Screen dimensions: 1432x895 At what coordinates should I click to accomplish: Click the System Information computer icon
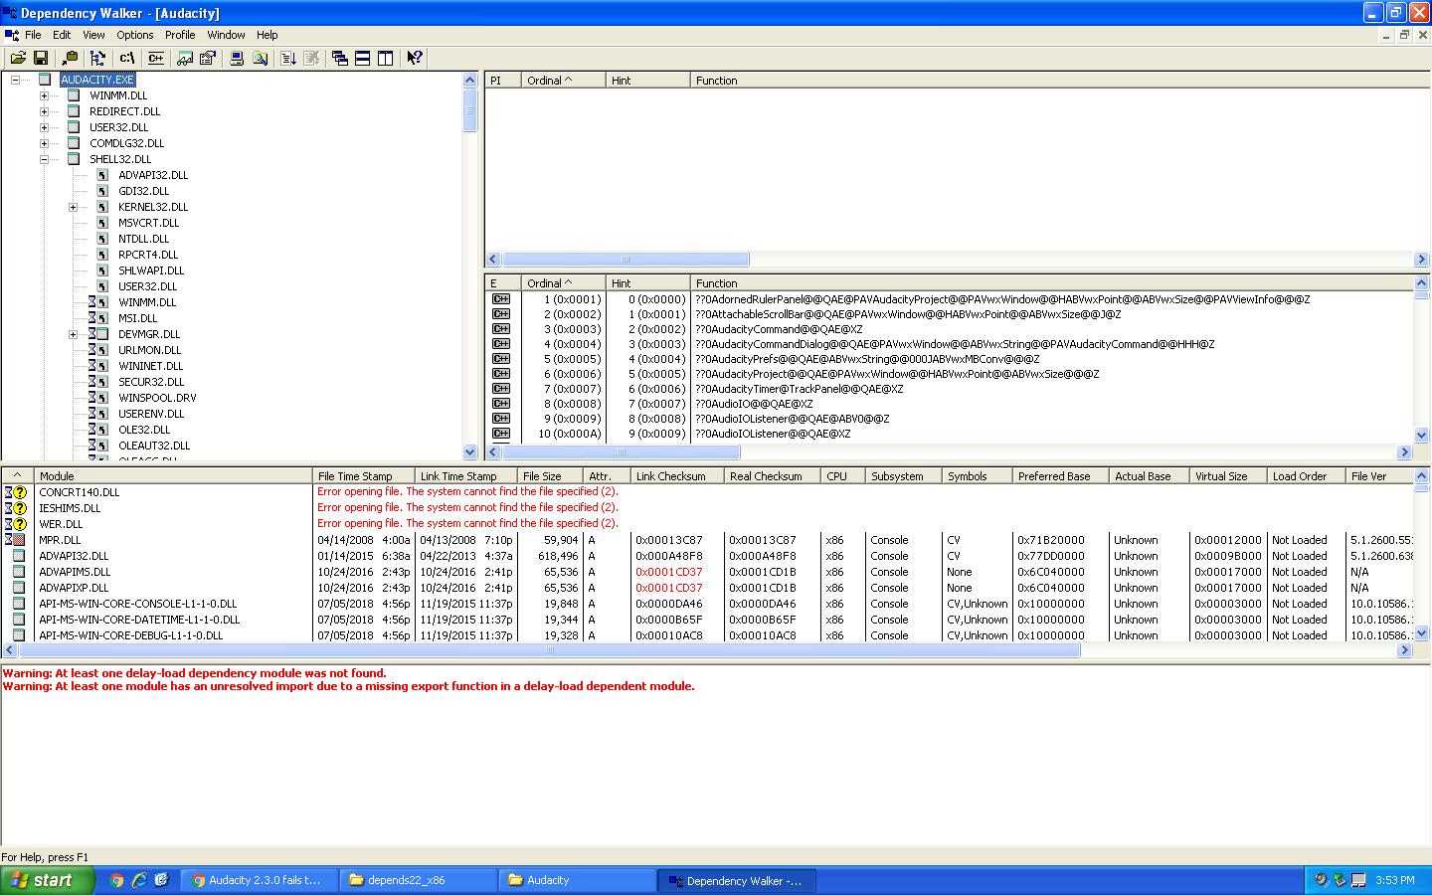click(x=237, y=58)
